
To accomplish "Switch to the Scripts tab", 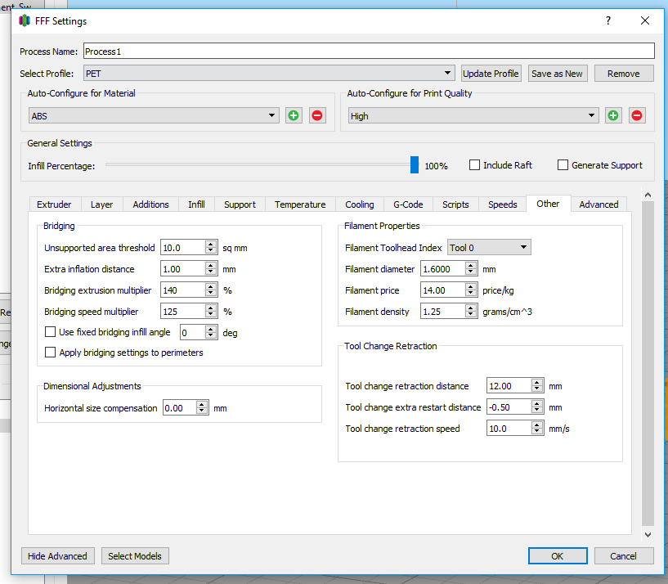I will click(x=455, y=204).
